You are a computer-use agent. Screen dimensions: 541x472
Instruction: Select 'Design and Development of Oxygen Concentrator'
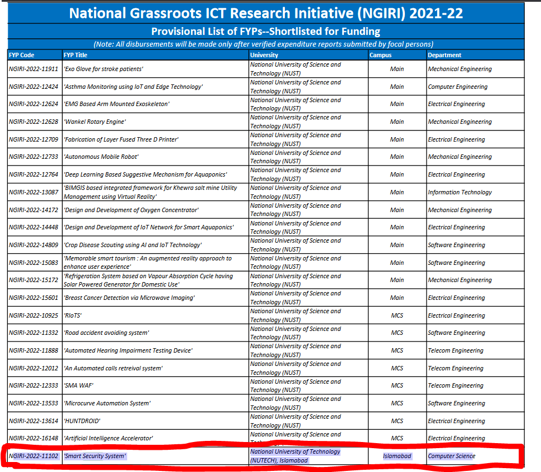coord(131,210)
